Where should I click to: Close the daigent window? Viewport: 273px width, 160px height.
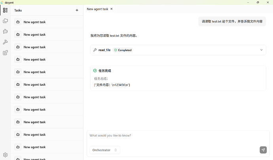coord(268,2)
